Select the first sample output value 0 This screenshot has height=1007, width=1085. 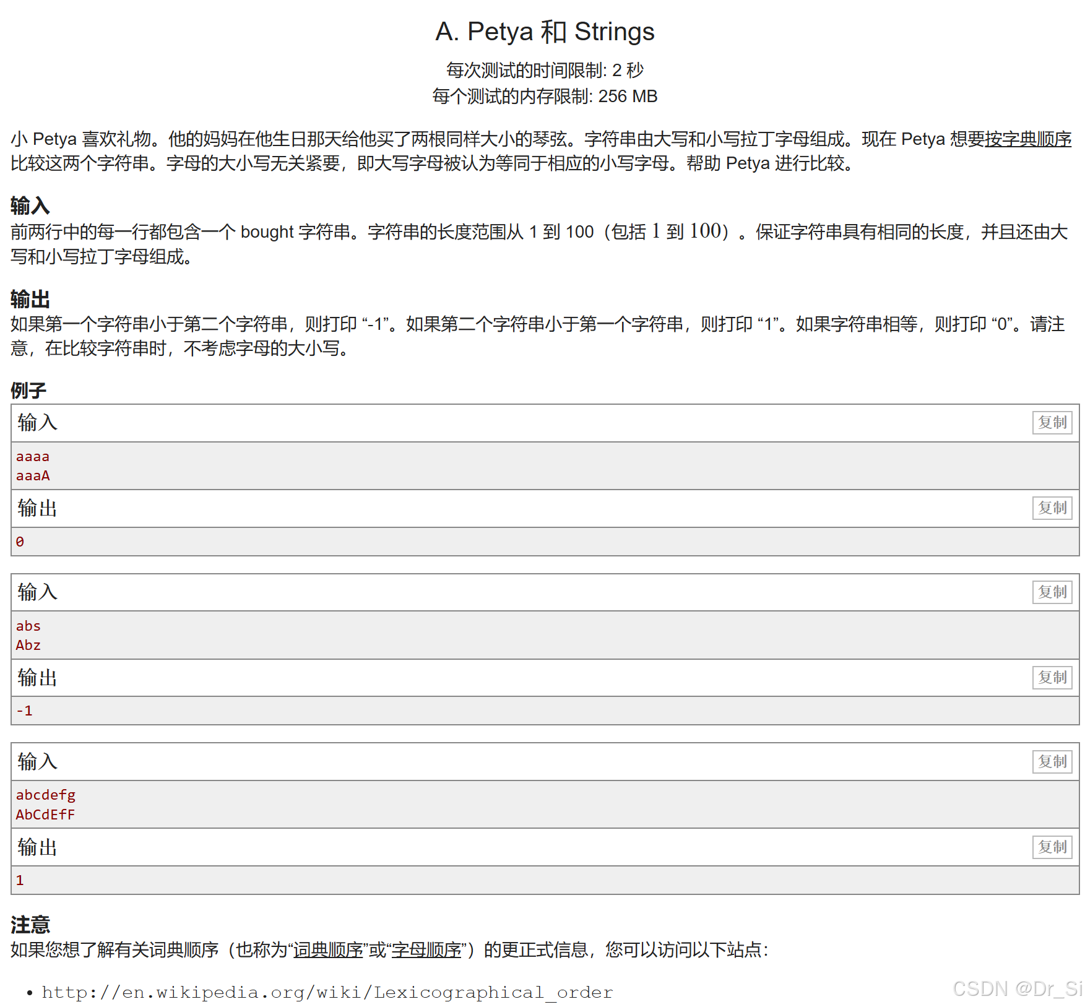click(20, 541)
